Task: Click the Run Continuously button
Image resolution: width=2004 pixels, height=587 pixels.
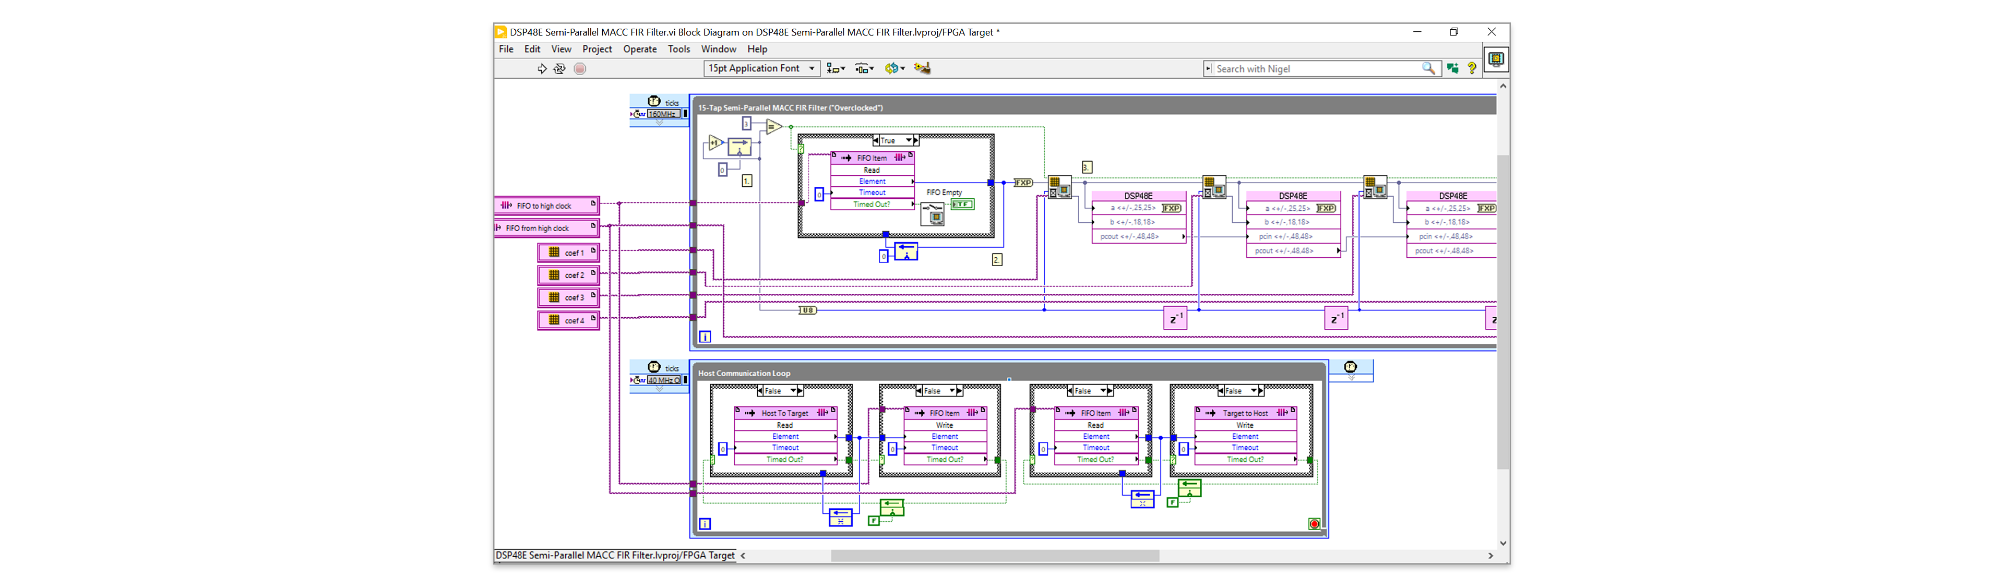Action: (x=559, y=69)
